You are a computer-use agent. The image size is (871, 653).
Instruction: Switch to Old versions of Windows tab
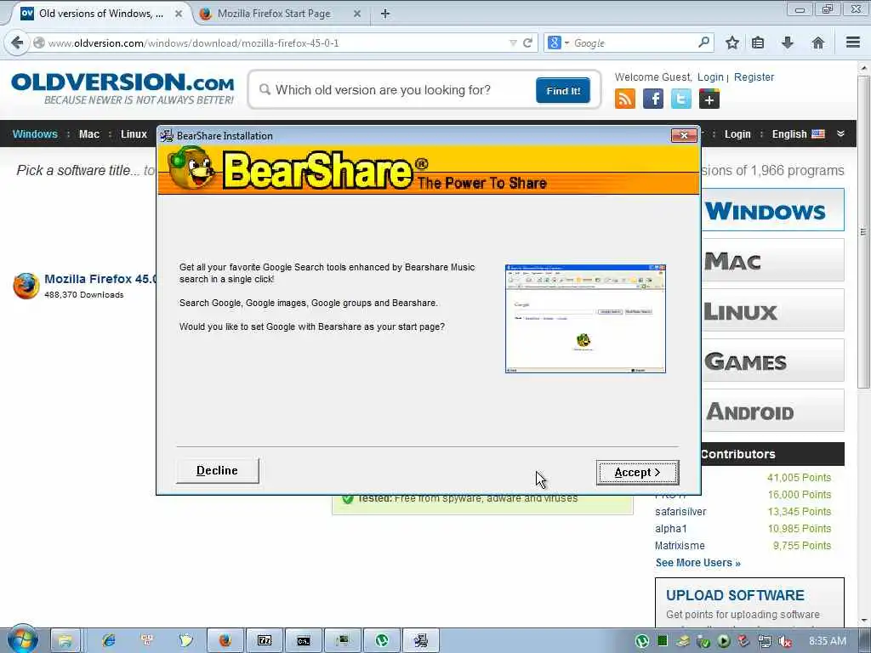coord(100,14)
